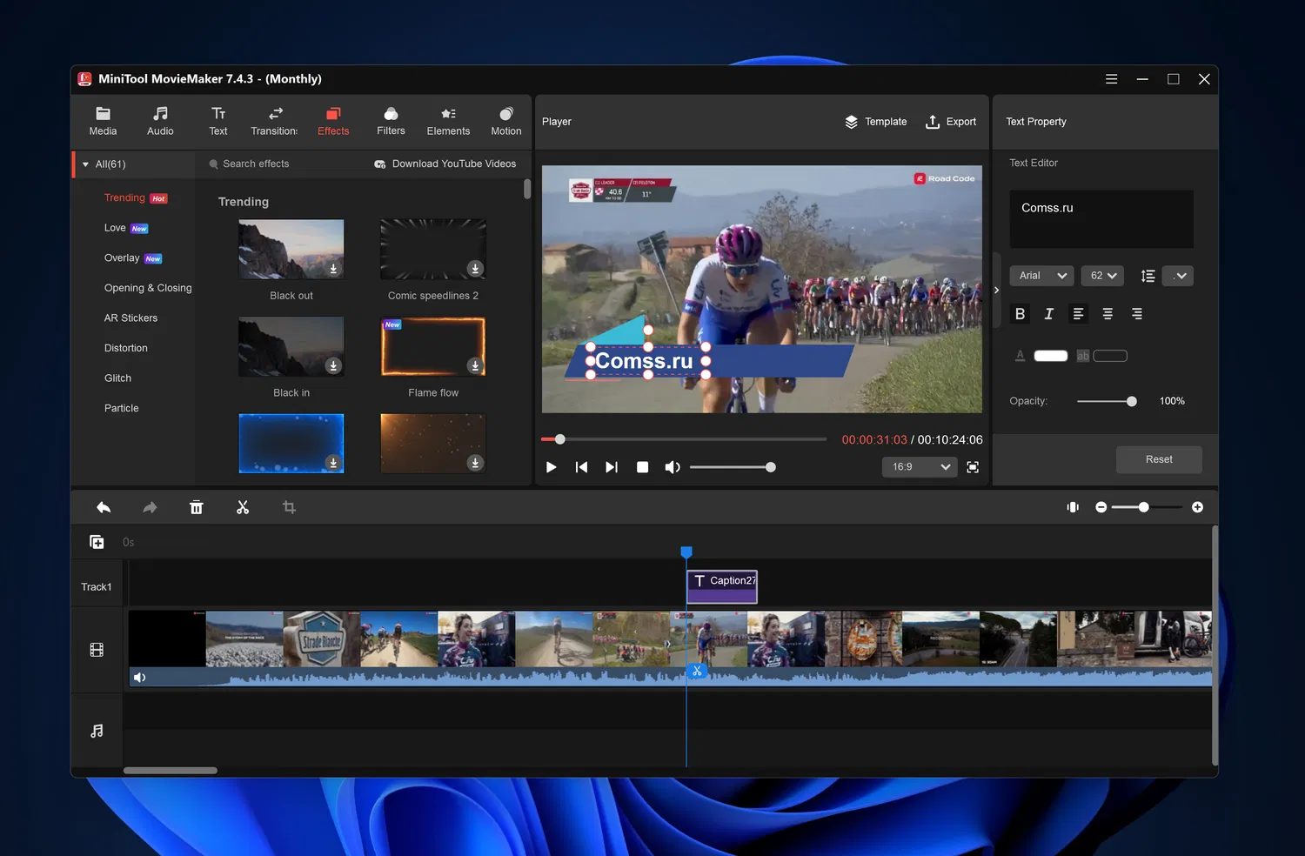Viewport: 1305px width, 856px height.
Task: Click the Export button
Action: tap(950, 122)
